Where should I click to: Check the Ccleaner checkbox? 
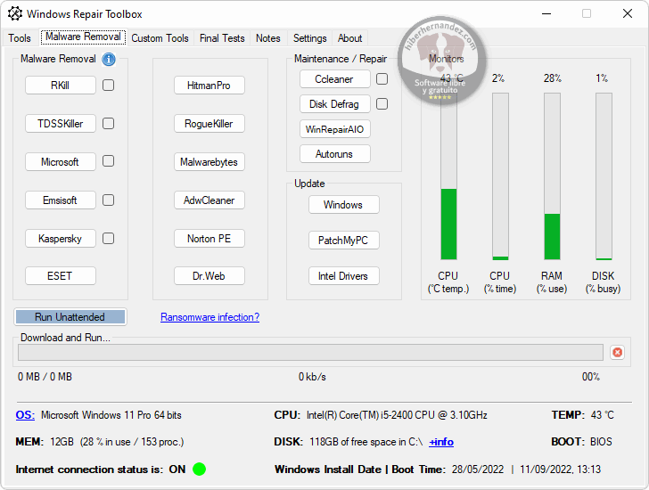[x=382, y=78]
